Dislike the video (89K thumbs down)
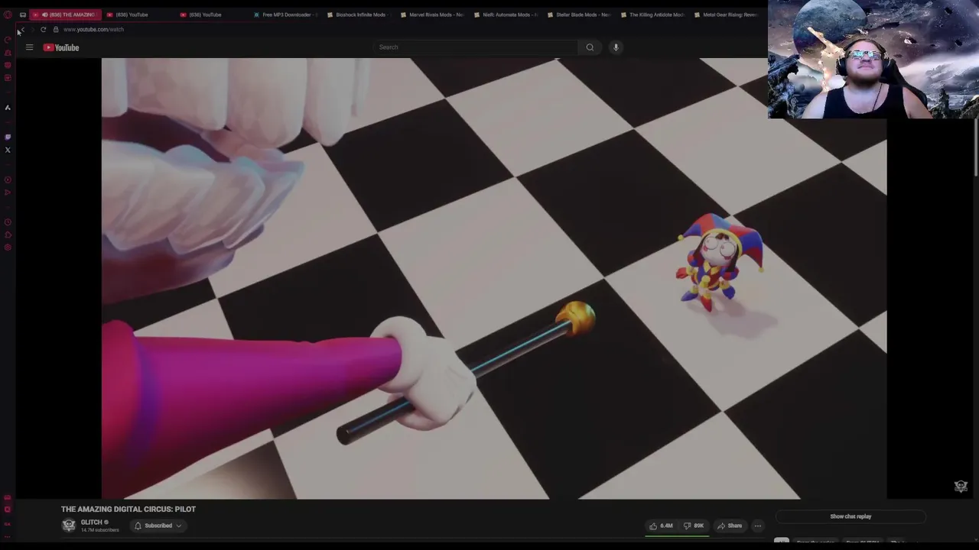The width and height of the screenshot is (979, 550). pos(694,526)
